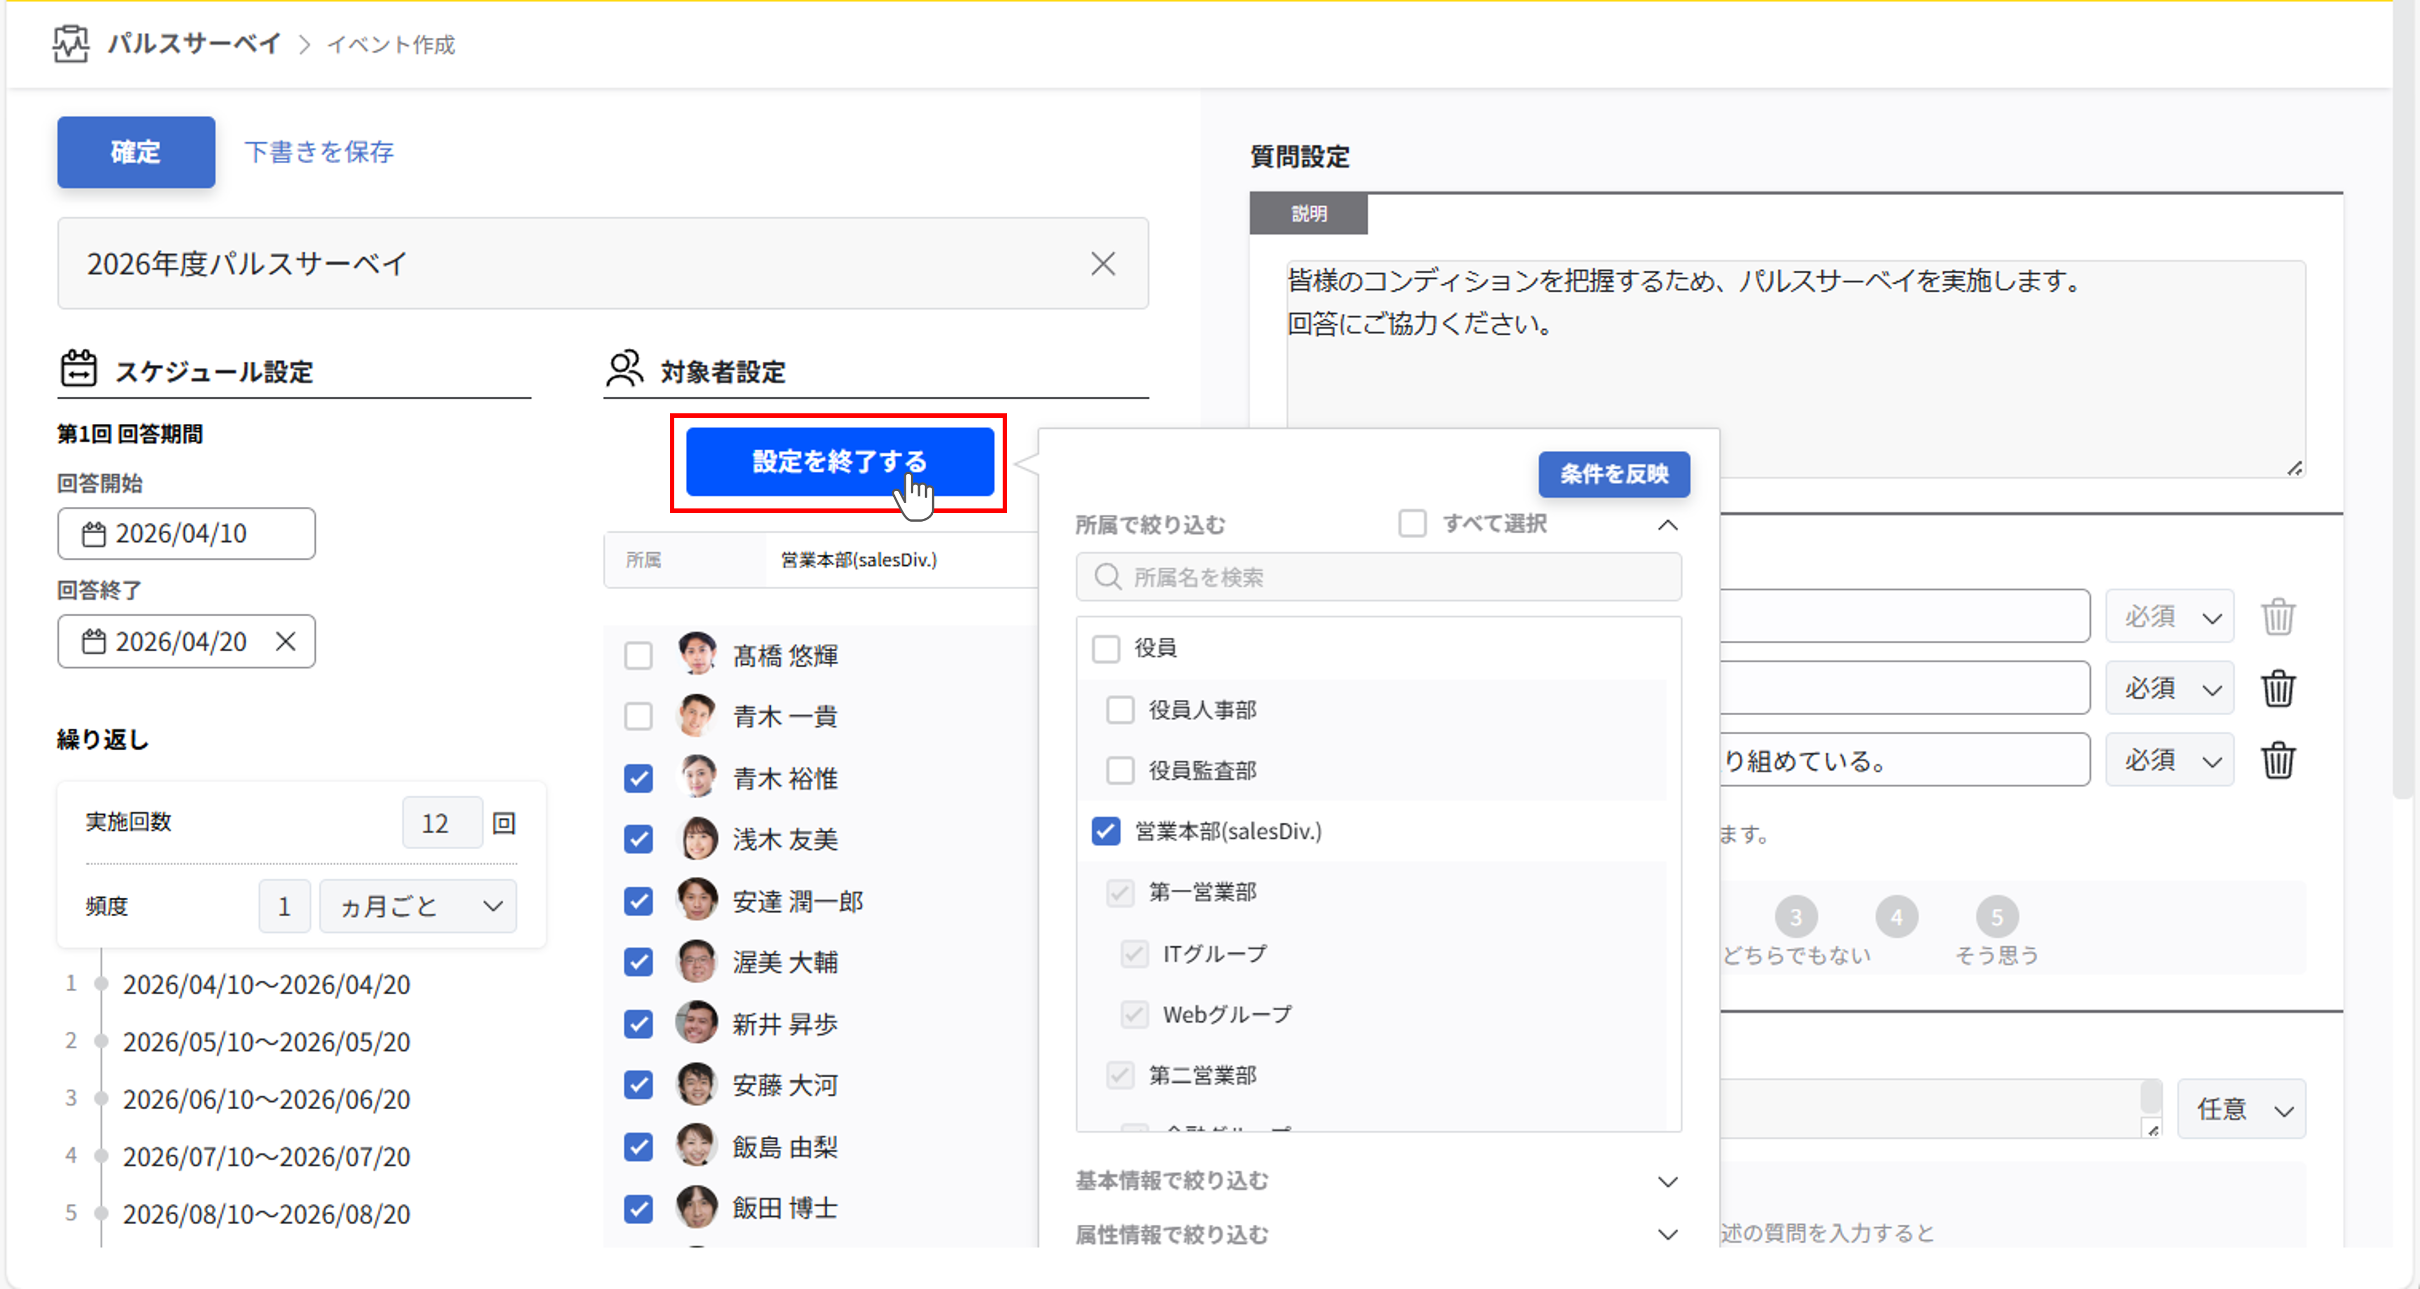
Task: Open the カ月ごと frequency dropdown
Action: click(x=418, y=906)
